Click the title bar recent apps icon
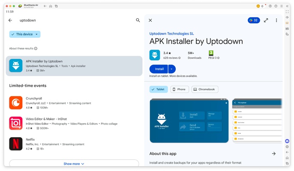This screenshot has height=171, width=294. (x=56, y=6)
